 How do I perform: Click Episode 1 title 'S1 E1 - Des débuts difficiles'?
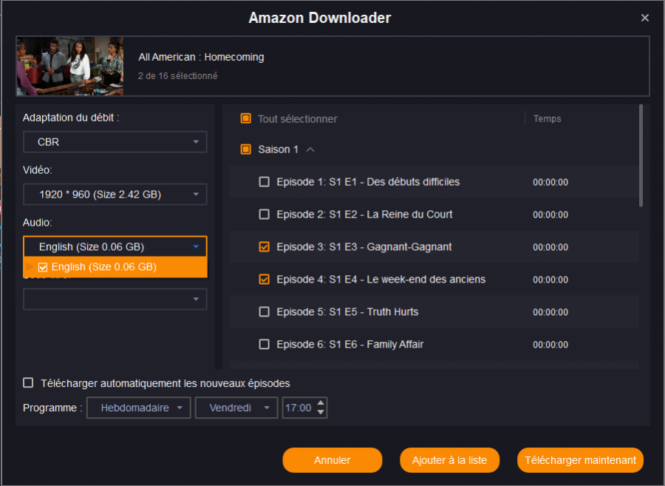395,182
